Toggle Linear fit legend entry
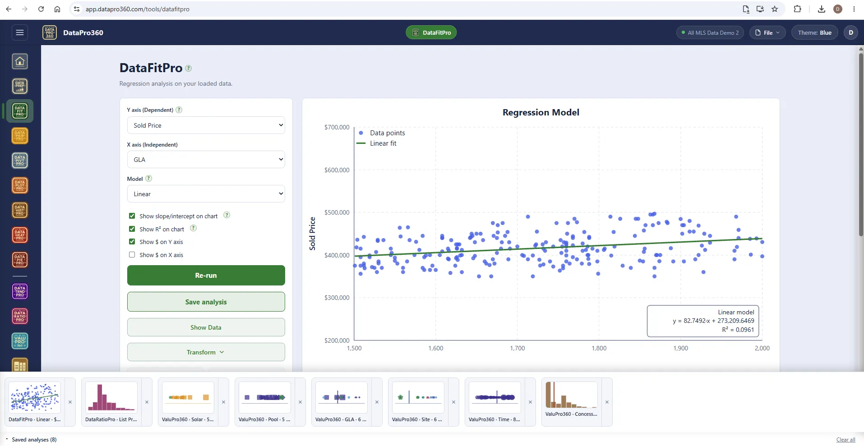 [377, 143]
